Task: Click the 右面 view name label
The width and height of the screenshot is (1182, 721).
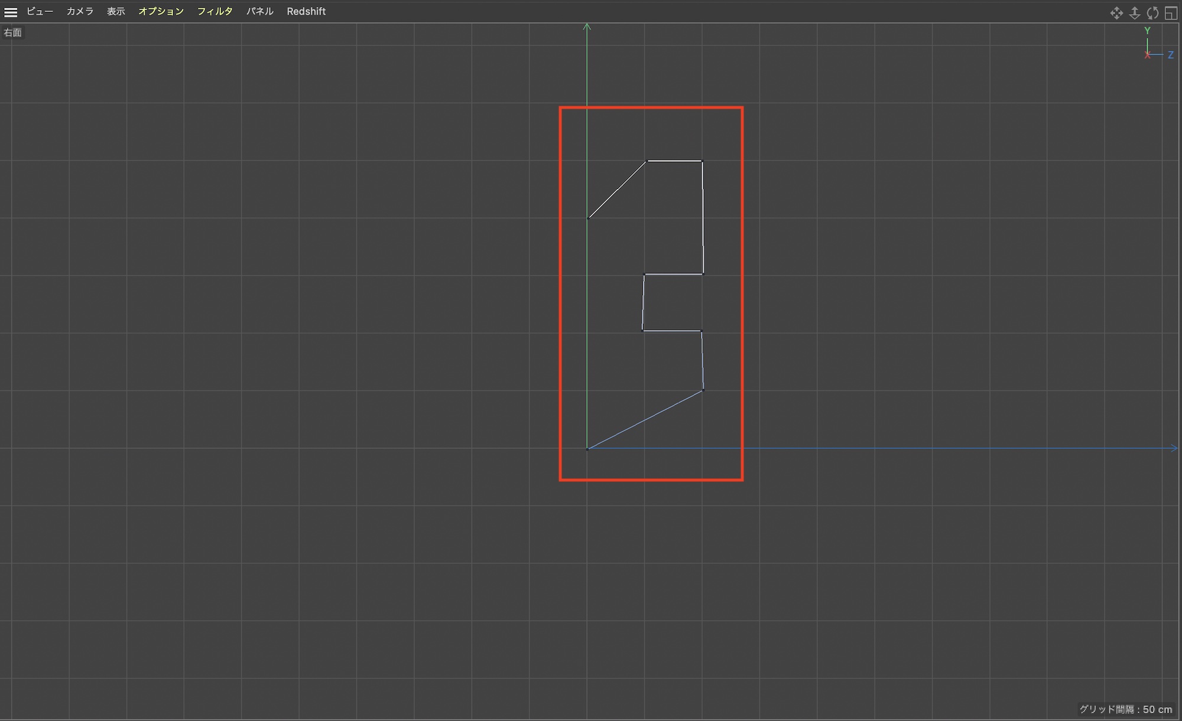Action: [12, 32]
